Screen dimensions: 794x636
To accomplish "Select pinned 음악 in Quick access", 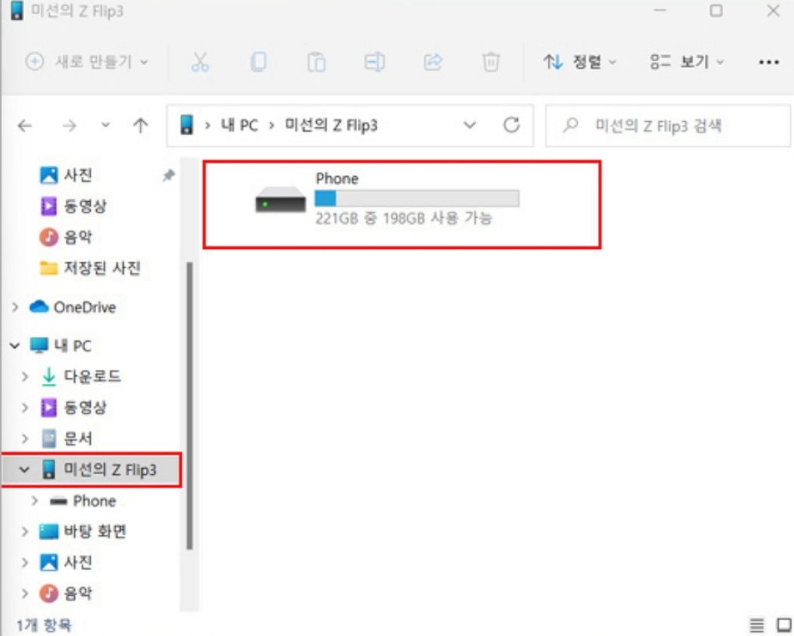I will (x=66, y=237).
